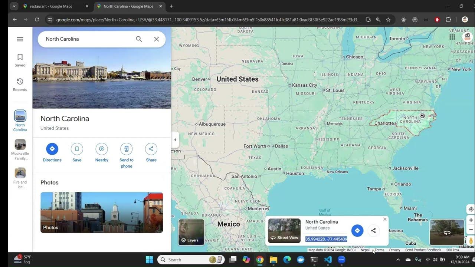Click the site information icon
Screen dimensions: 475x267
point(50,20)
